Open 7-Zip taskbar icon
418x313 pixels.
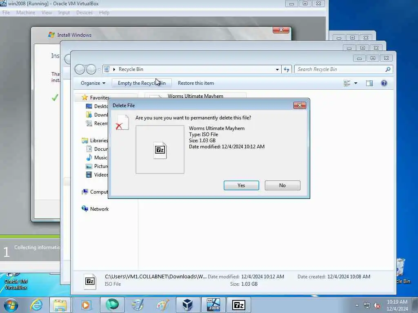(x=238, y=305)
